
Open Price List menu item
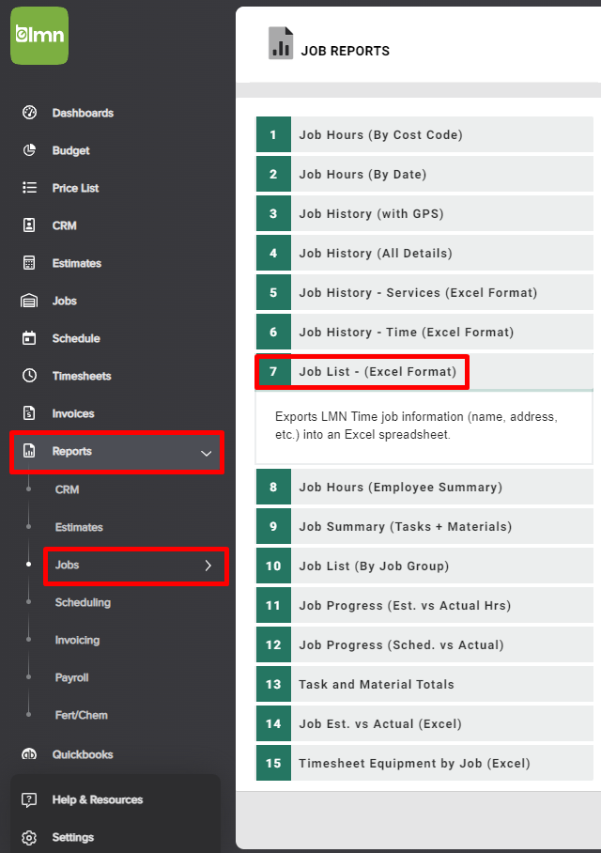point(76,188)
